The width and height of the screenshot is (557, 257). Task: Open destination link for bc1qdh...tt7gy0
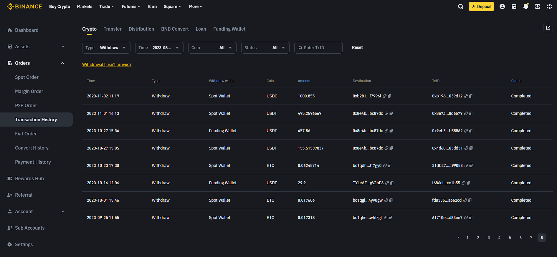(x=385, y=165)
